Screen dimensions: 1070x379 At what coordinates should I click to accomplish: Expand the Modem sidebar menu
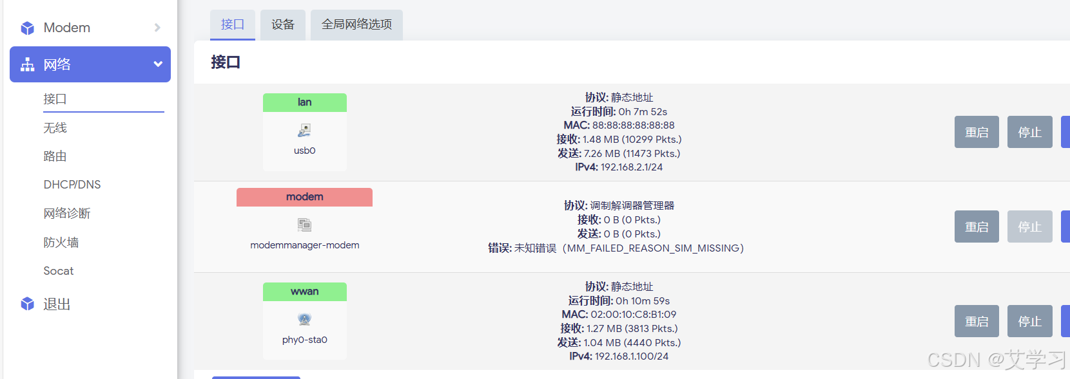coord(157,27)
